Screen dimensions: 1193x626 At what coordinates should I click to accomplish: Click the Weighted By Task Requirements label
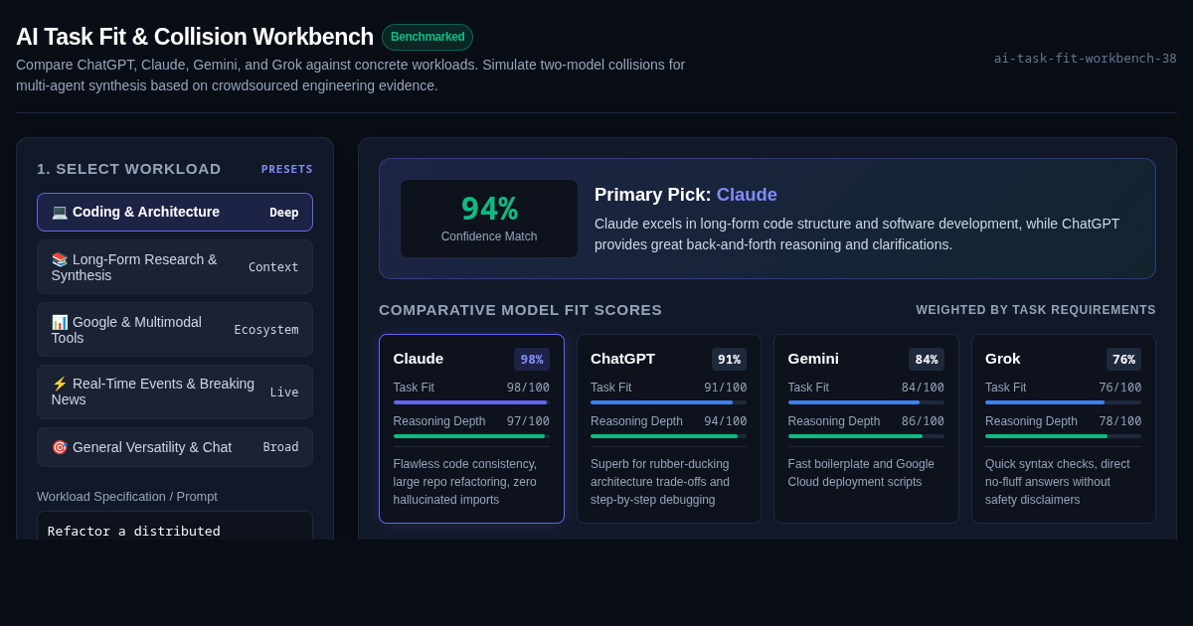1036,310
